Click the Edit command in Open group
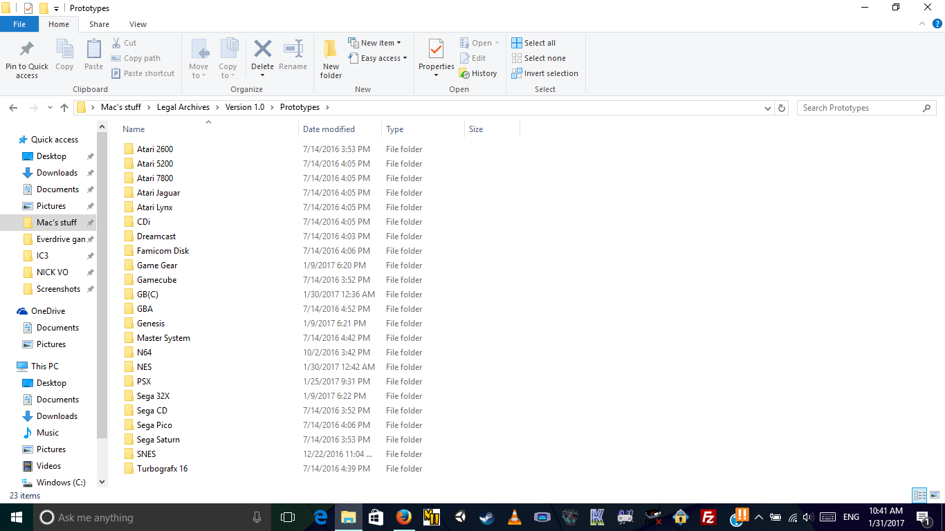 (473, 58)
